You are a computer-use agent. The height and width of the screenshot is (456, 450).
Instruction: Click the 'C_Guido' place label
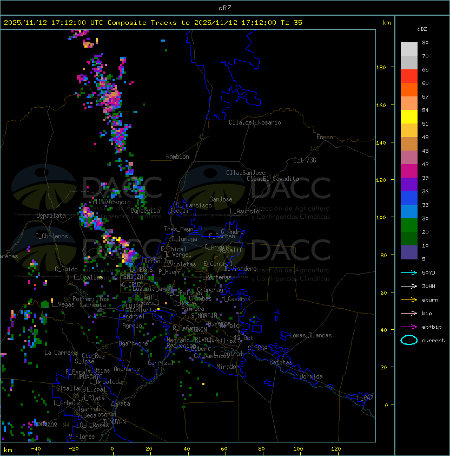pyautogui.click(x=66, y=269)
